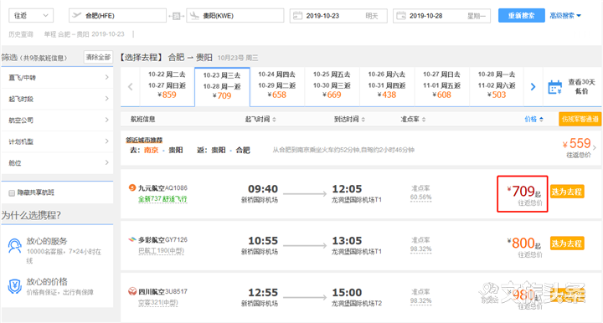The height and width of the screenshot is (323, 603).
Task: Click the arrival city field 贵阳(KWE)
Action: pyautogui.click(x=235, y=16)
